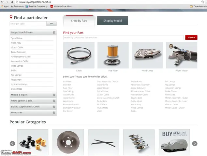Open MySmartPrice bookmark
This screenshot has height=156, width=207.
pos(62,6)
